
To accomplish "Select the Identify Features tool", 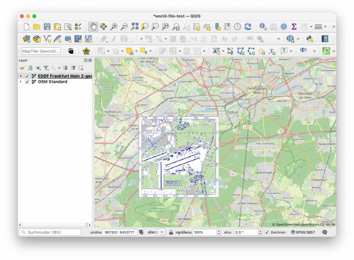I will (263, 27).
